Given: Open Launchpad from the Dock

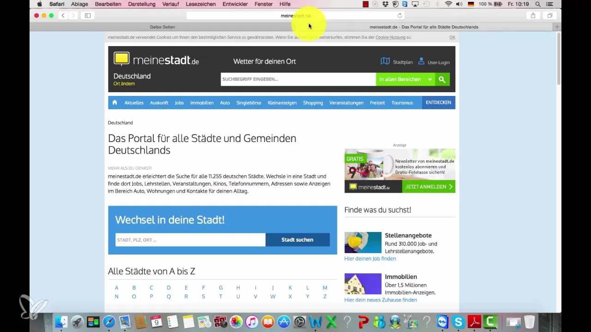Looking at the screenshot, I should pos(77,321).
